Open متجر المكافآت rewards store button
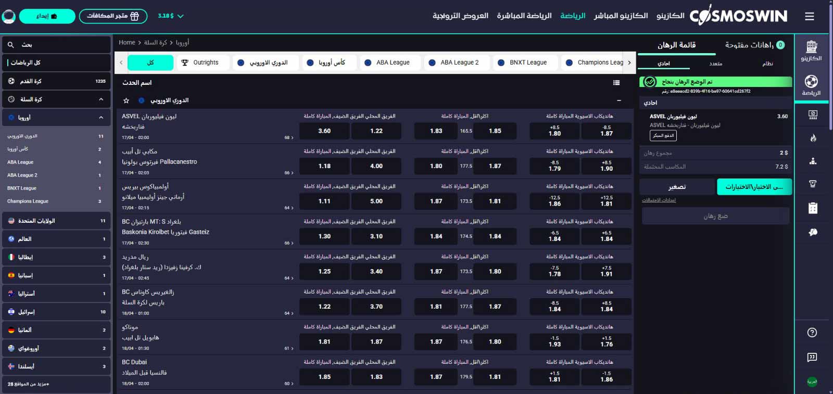 [x=113, y=16]
